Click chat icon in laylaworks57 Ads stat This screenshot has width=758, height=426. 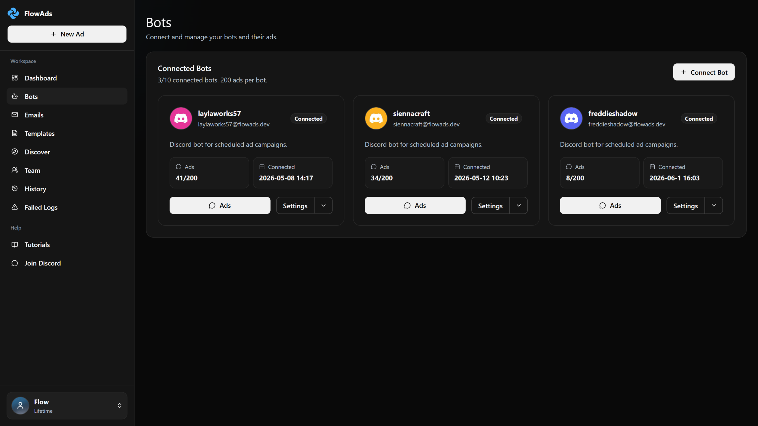pyautogui.click(x=178, y=167)
